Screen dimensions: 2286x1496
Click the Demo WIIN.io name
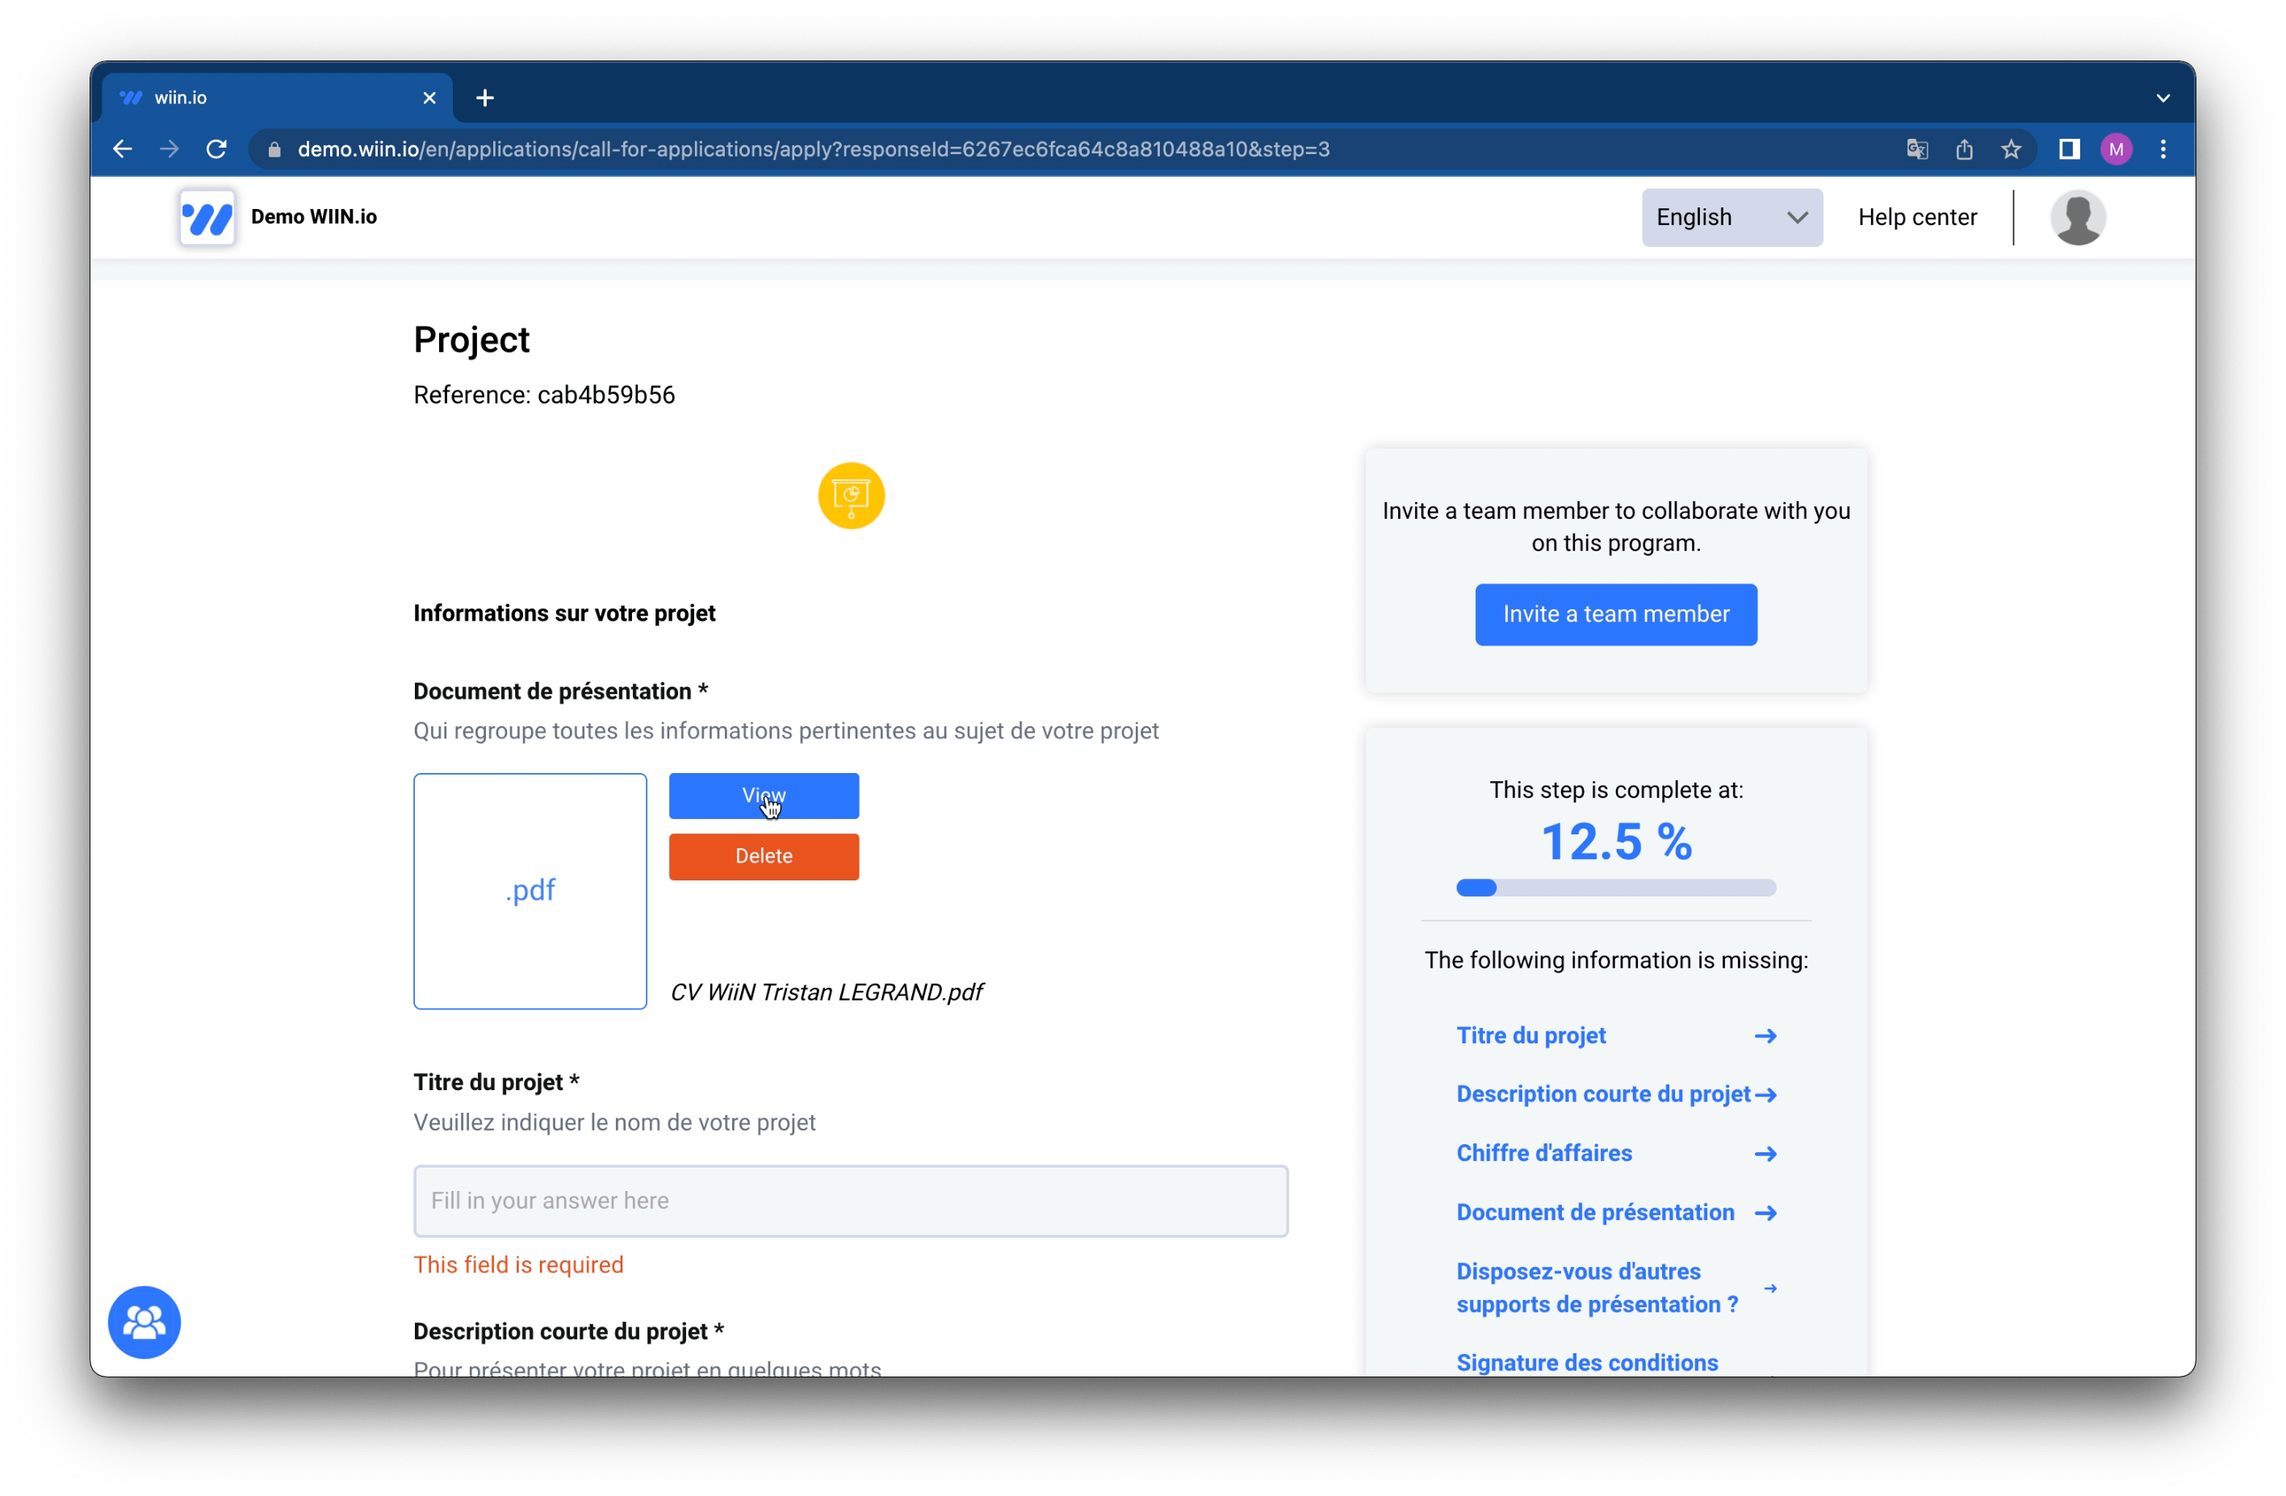(x=313, y=217)
